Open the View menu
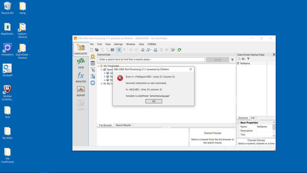307x173 pixels. 108,44
